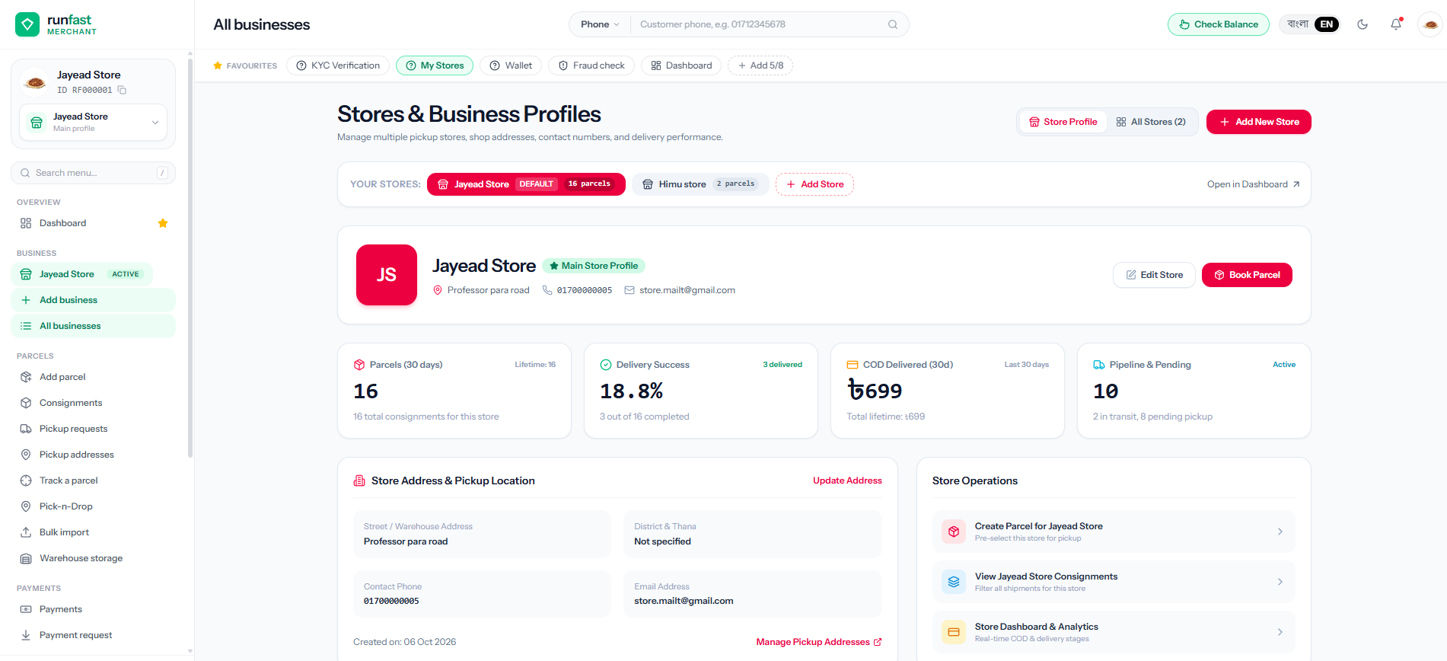Click the sidebar vertical scrollbar
This screenshot has height=661, width=1447.
click(190, 259)
